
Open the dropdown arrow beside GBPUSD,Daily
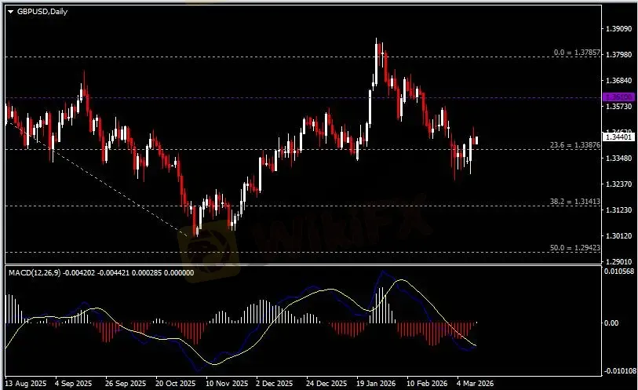[10, 11]
